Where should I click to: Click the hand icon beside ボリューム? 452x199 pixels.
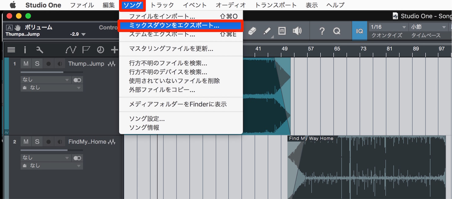17,27
